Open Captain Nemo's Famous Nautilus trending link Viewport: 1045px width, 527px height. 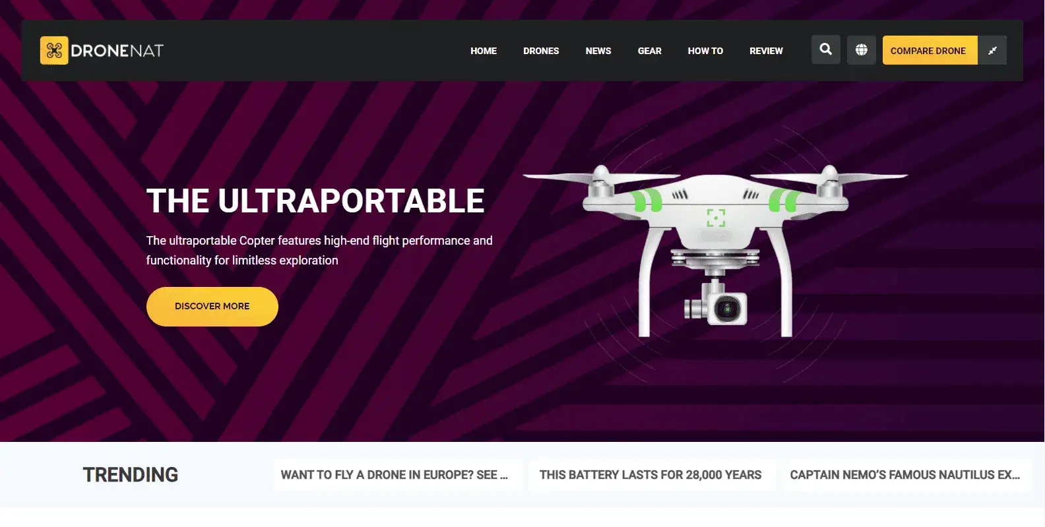click(905, 475)
